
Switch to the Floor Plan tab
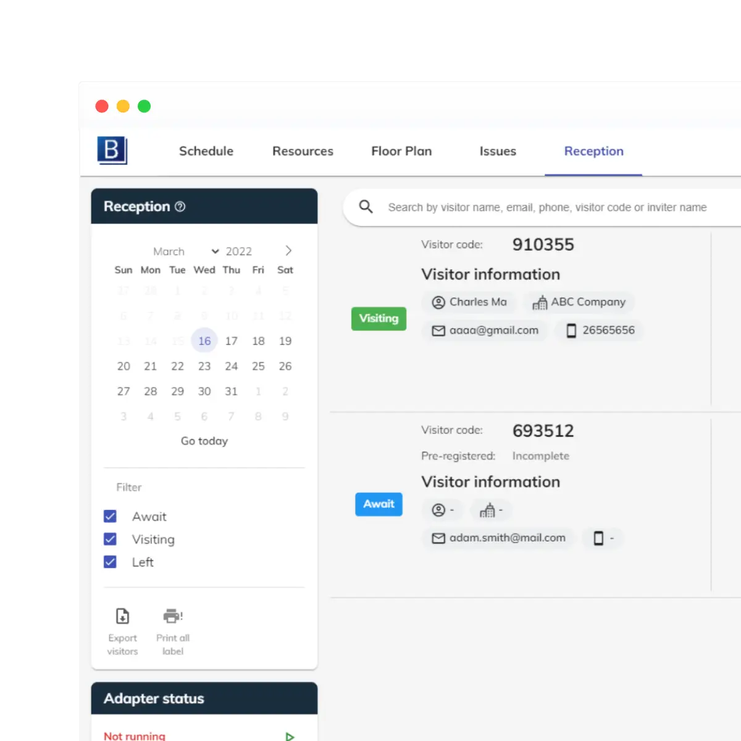pyautogui.click(x=401, y=151)
